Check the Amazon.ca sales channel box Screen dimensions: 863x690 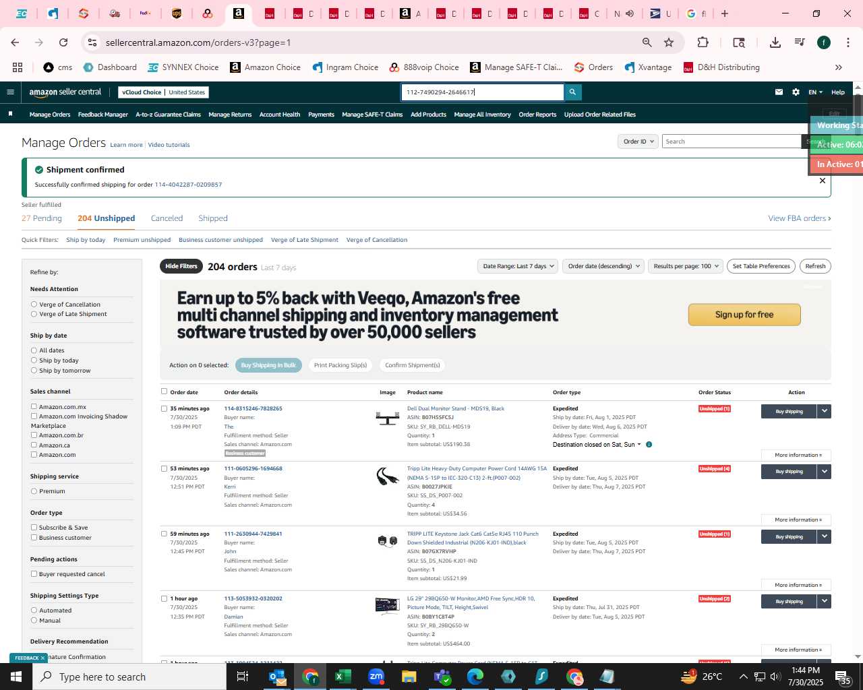coord(34,445)
